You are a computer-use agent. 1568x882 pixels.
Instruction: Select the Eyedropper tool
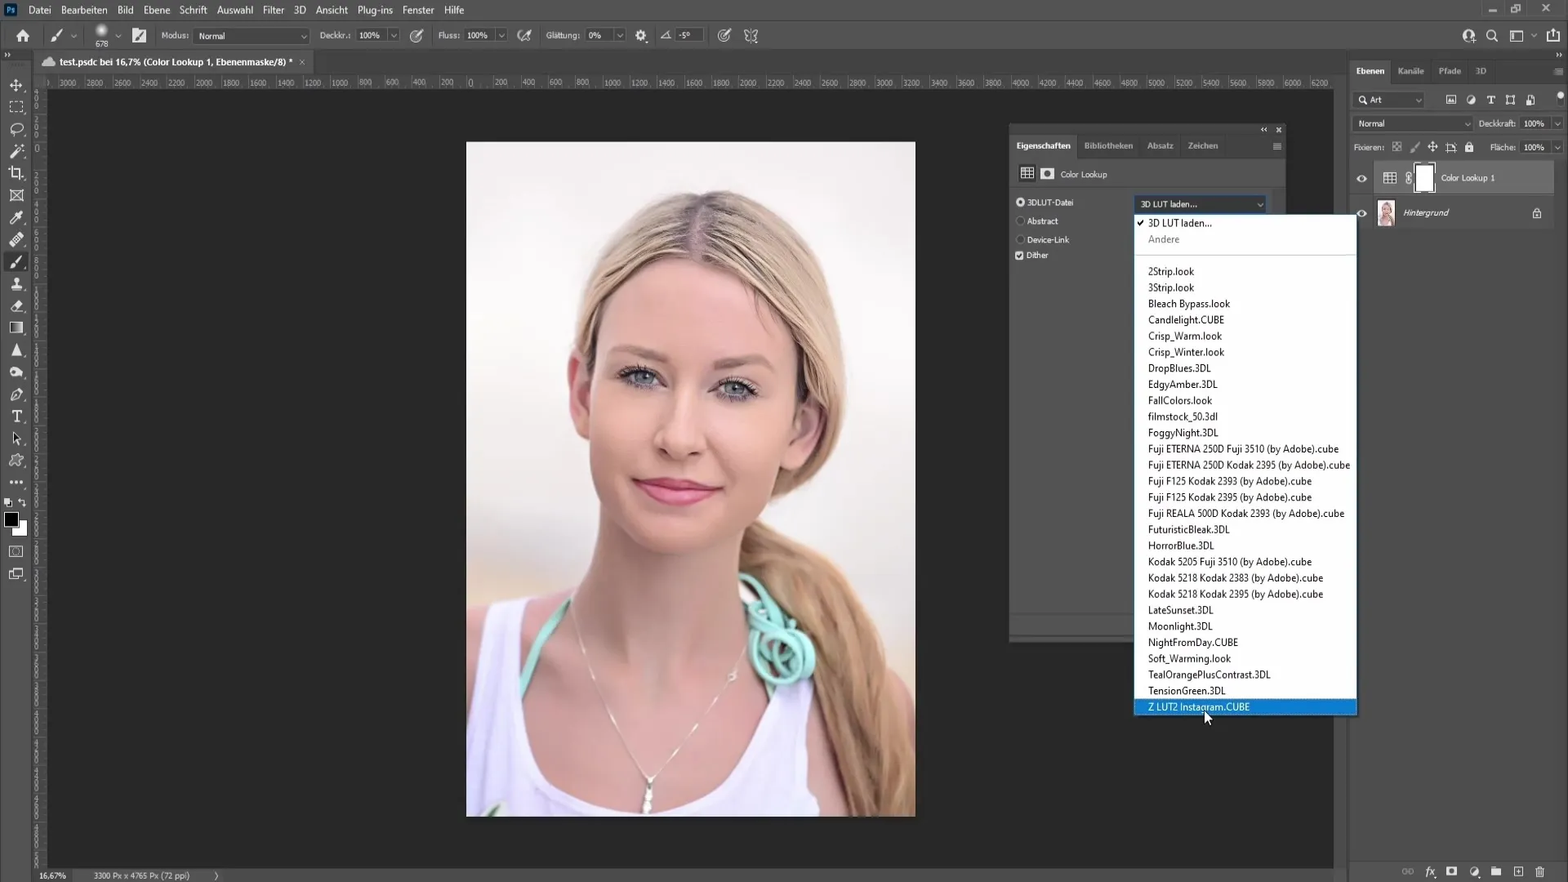16,217
